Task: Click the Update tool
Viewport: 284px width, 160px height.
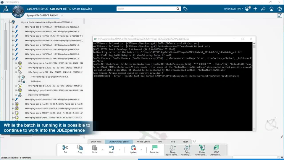Action: 133,149
